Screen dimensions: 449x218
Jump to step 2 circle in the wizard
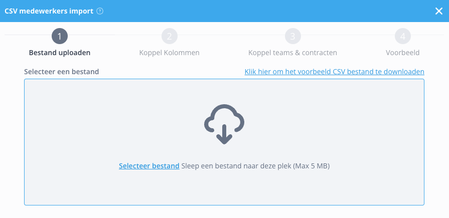(x=170, y=36)
